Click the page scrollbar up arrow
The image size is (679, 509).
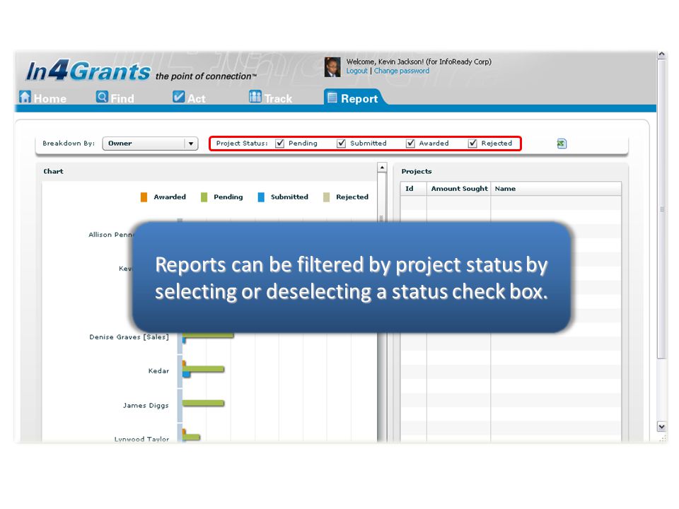662,55
